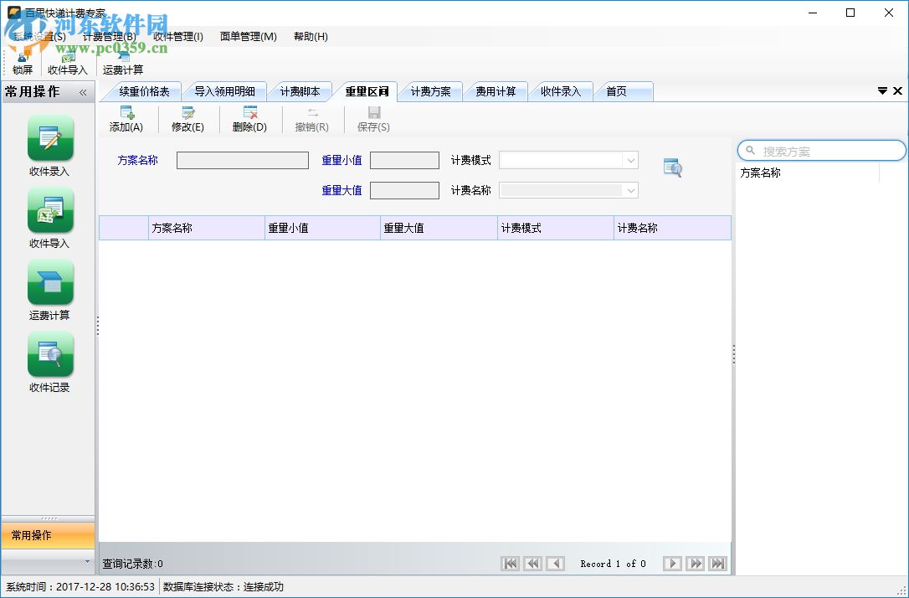Launch 运费计算 via its sidebar icon
This screenshot has height=598, width=909.
click(50, 282)
